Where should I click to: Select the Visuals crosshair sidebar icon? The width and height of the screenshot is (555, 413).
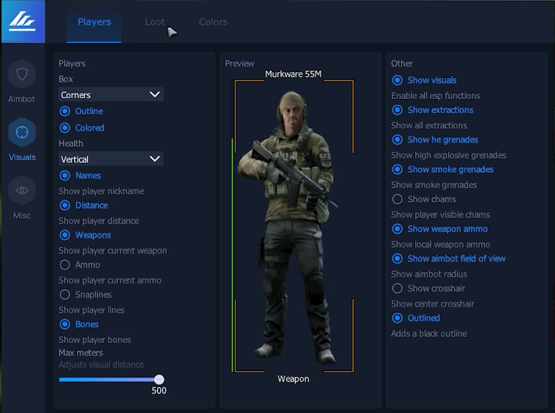point(22,133)
